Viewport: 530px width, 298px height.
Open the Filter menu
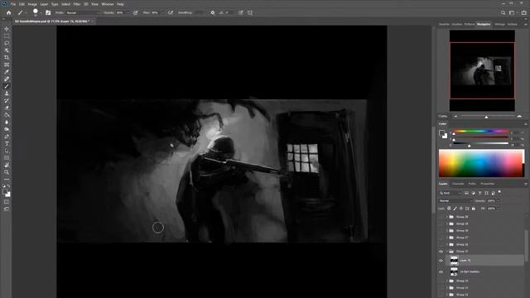(x=77, y=4)
